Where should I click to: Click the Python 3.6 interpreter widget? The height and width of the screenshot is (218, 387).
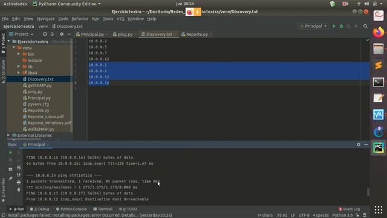(342, 216)
